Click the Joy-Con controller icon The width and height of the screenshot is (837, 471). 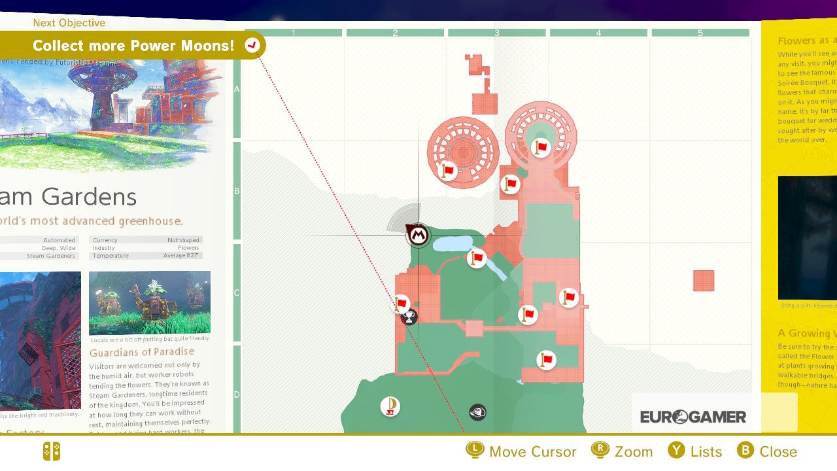[52, 451]
